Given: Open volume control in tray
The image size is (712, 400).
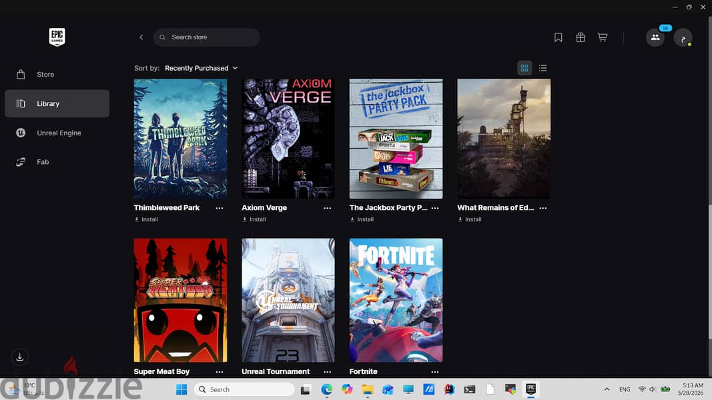Looking at the screenshot, I should [653, 389].
